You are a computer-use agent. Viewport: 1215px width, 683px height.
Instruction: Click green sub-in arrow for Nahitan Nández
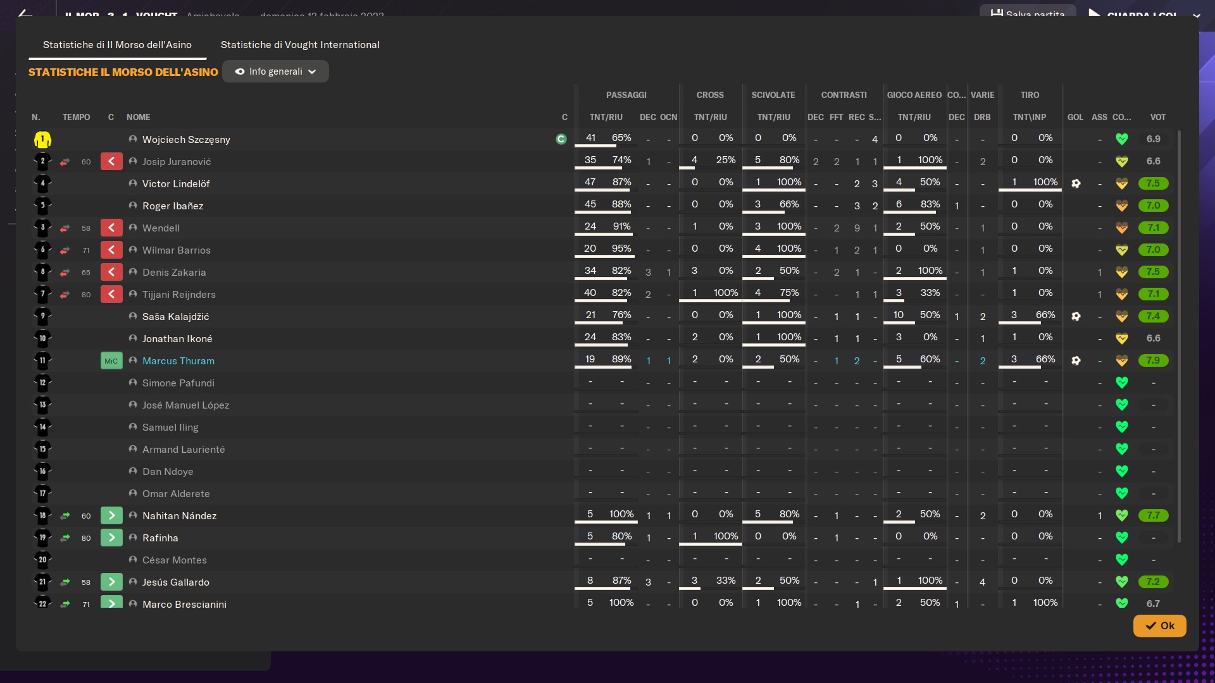point(111,515)
